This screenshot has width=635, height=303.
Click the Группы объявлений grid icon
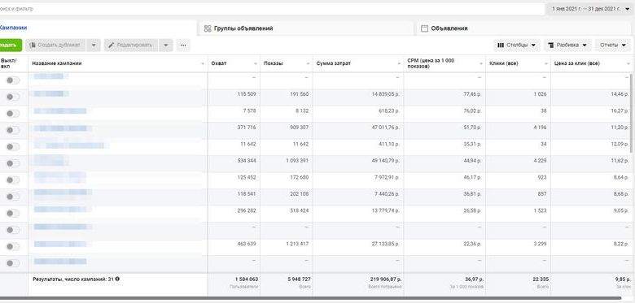tap(208, 28)
